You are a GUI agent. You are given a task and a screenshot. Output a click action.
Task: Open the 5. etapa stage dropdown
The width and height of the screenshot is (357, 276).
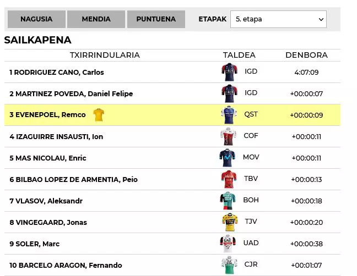(278, 19)
